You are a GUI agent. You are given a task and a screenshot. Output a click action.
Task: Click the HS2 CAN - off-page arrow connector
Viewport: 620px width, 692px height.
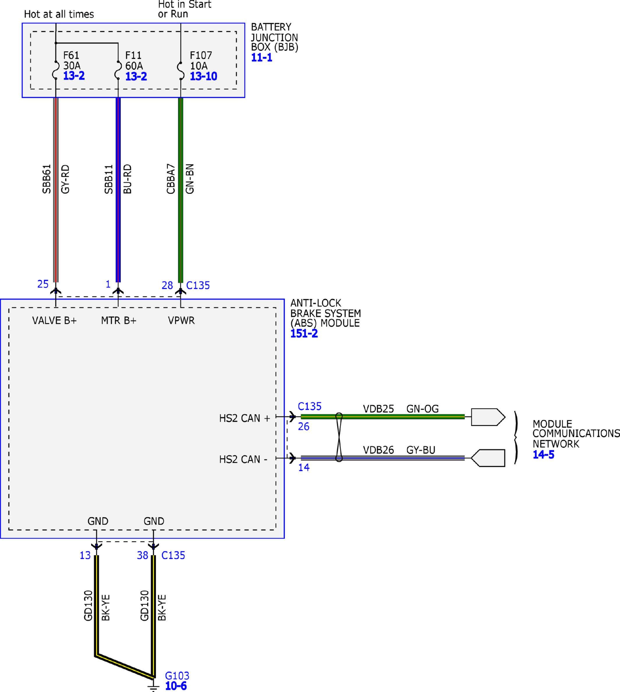(488, 458)
